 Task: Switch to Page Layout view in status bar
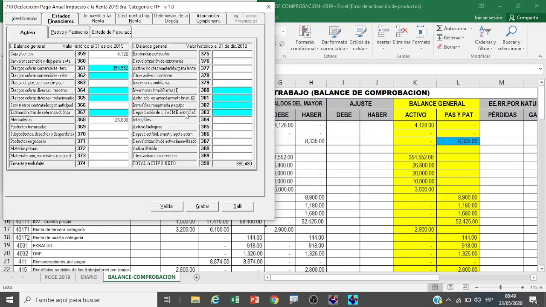(x=450, y=287)
